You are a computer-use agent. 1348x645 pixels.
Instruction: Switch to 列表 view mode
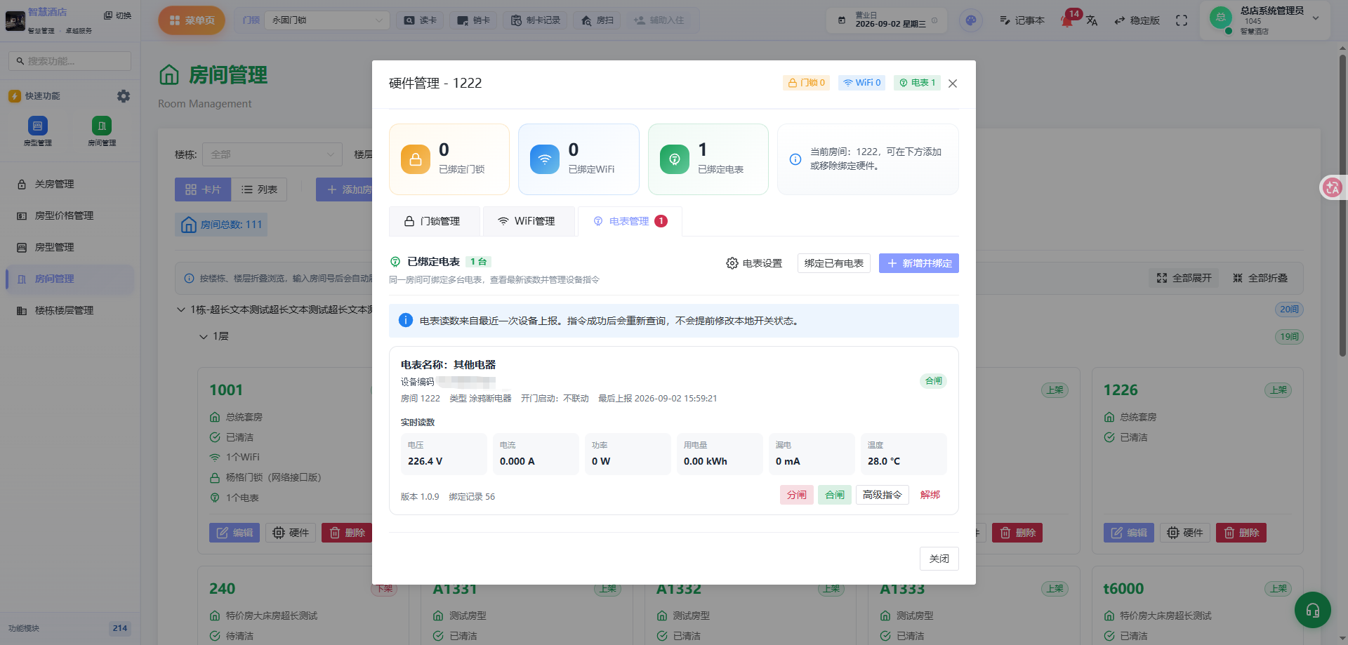pos(259,189)
